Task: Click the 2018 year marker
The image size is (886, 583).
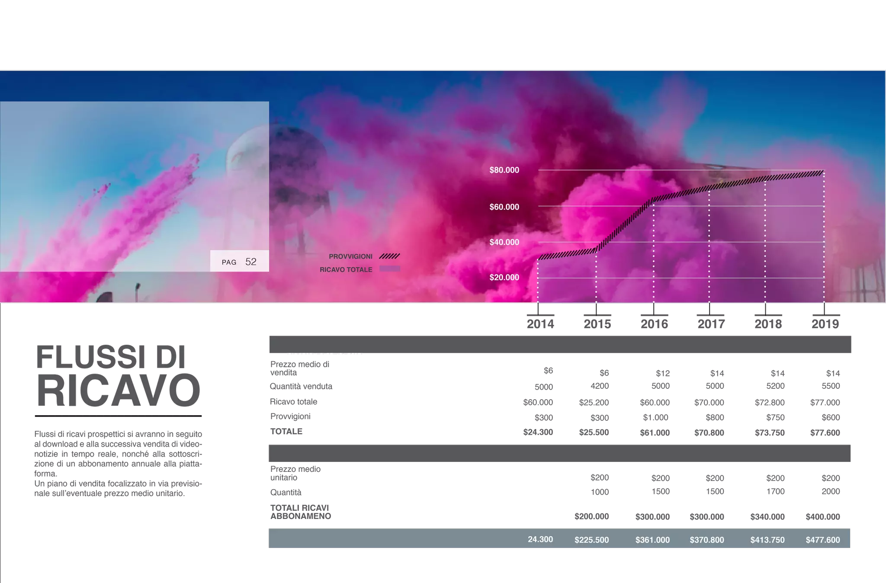Action: (x=768, y=323)
